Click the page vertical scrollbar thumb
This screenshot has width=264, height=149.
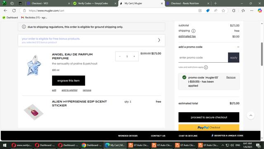pos(262,54)
